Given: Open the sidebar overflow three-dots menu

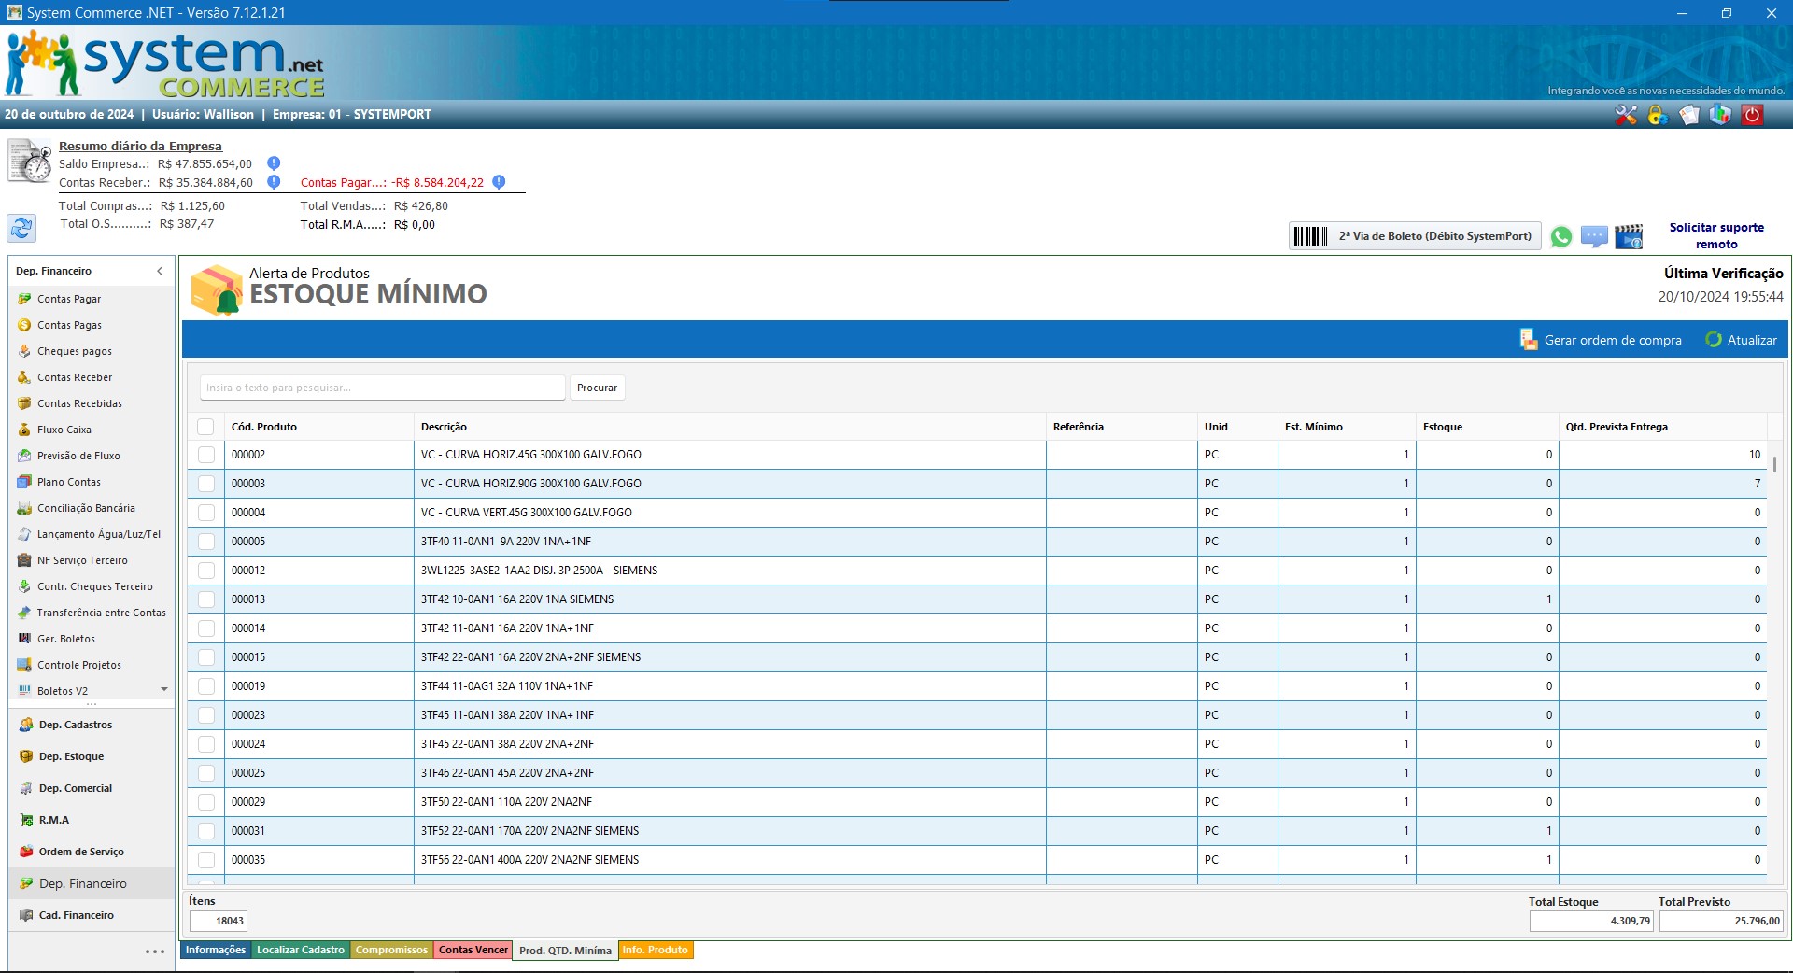Looking at the screenshot, I should coord(155,952).
